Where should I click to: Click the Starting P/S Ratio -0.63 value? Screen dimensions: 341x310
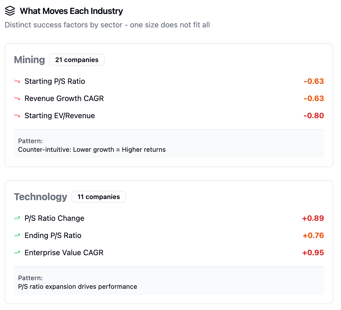314,81
